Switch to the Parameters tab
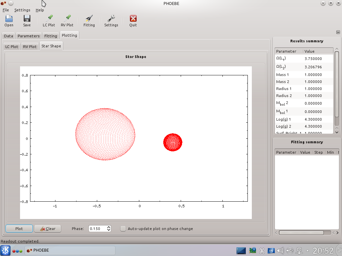The height and width of the screenshot is (256, 342). coord(28,36)
